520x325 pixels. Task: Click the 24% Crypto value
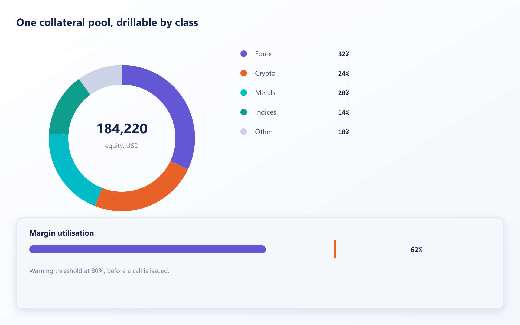(x=344, y=73)
